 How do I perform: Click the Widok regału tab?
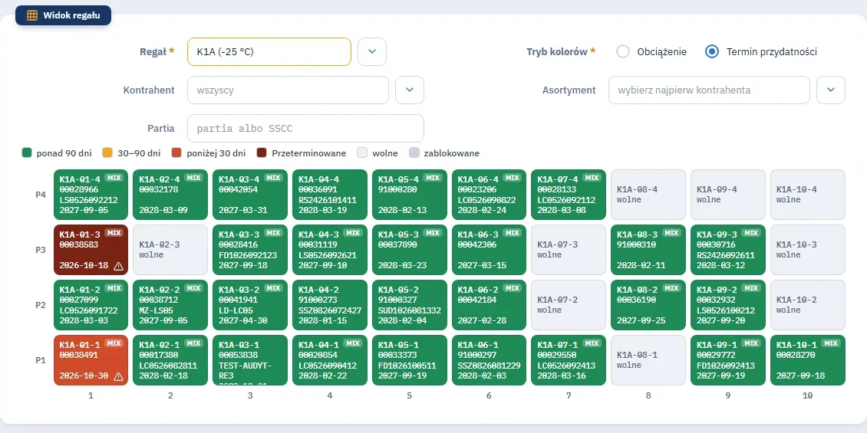click(x=64, y=15)
